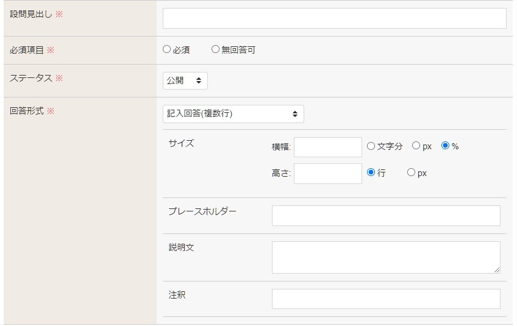
Task: Select 行 radio for 高さ unit
Action: tap(371, 173)
